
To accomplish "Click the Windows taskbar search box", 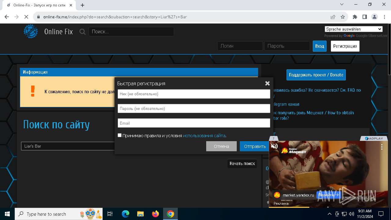I will (x=59, y=214).
